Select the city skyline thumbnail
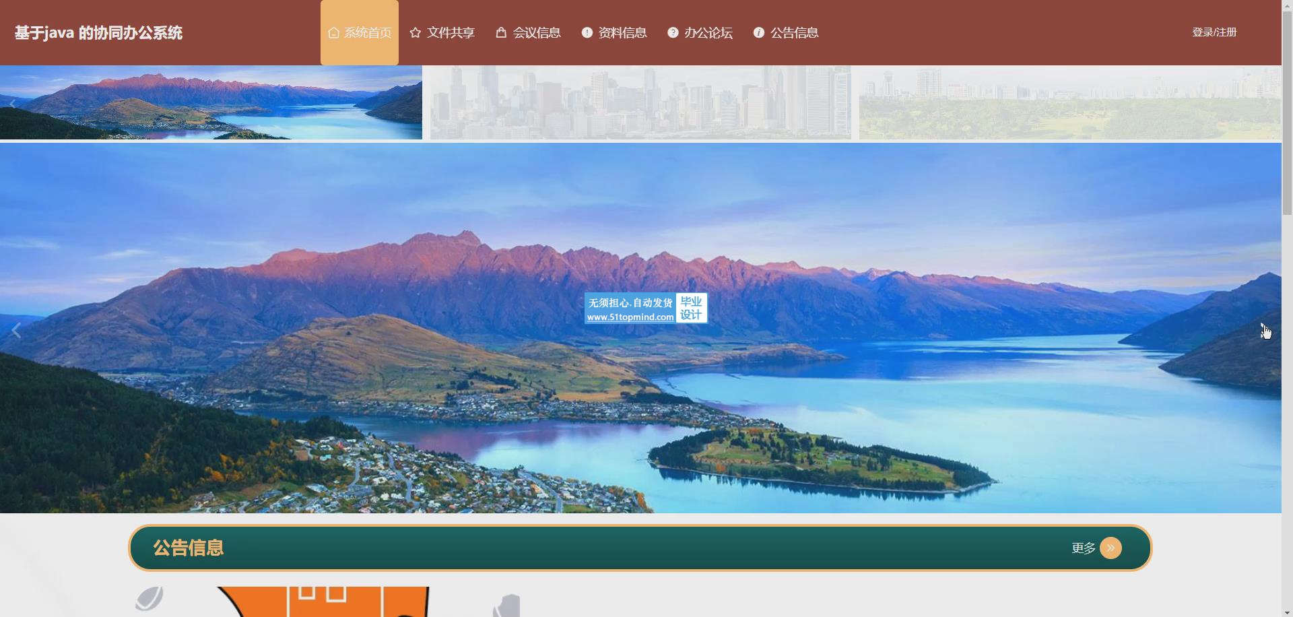This screenshot has height=617, width=1293. tap(640, 102)
